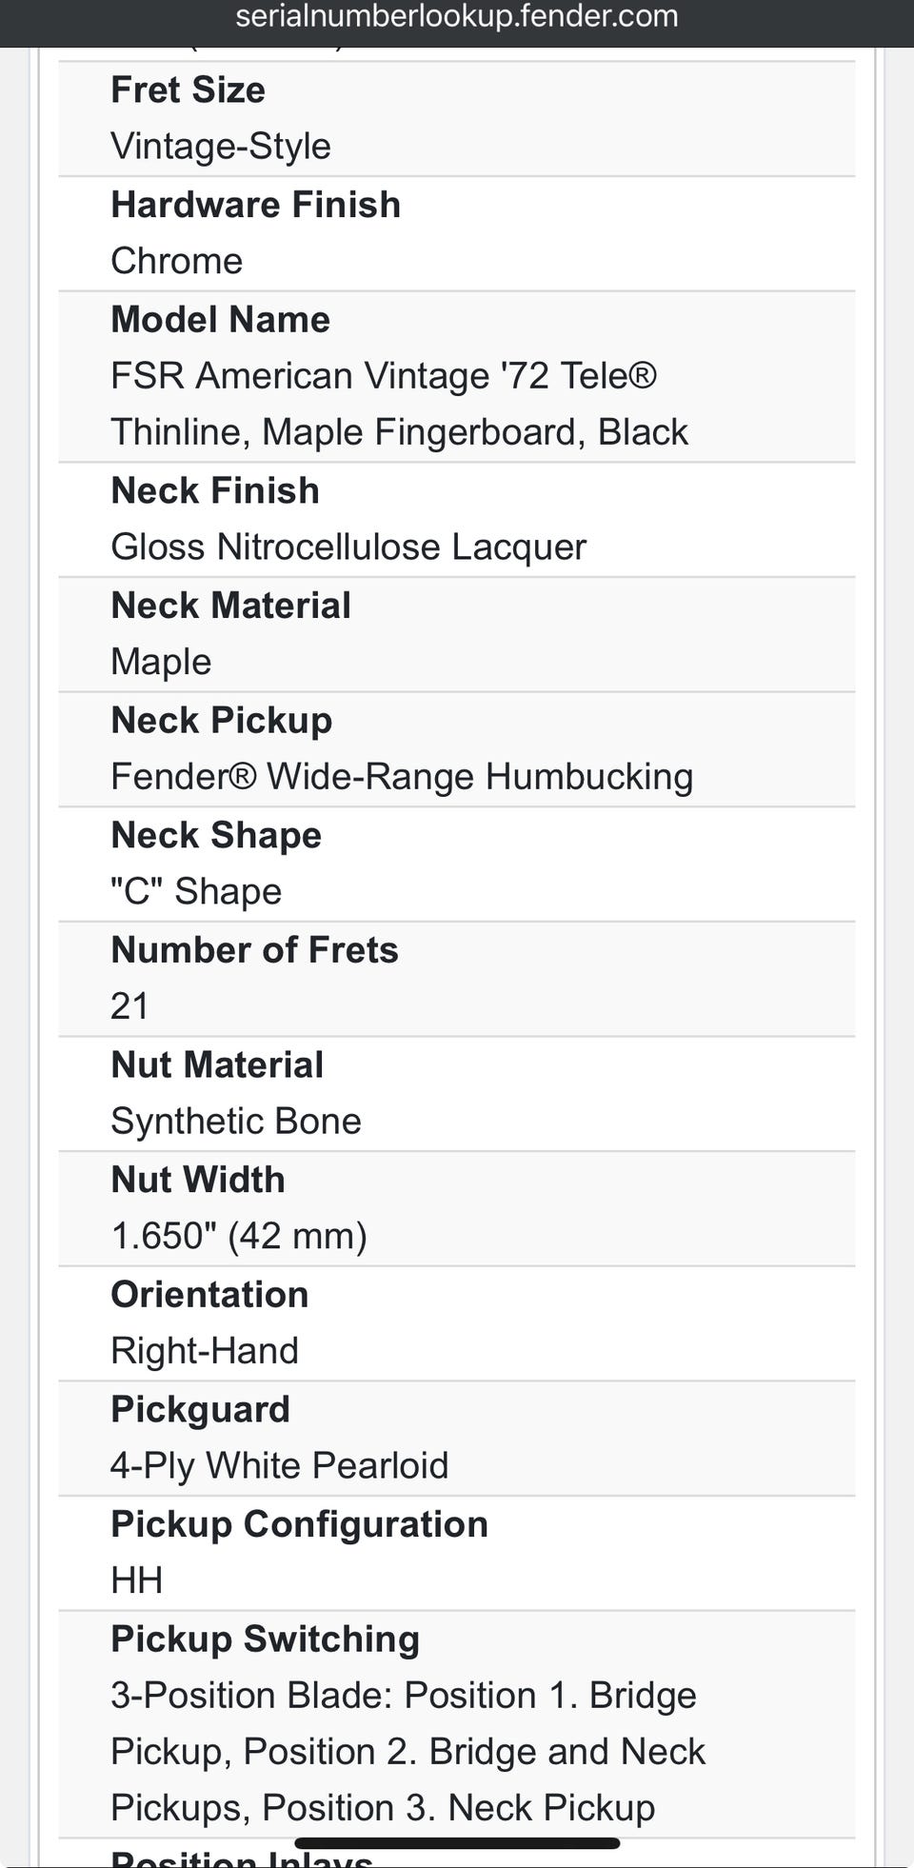Click the Pickup Configuration heading

click(299, 1524)
